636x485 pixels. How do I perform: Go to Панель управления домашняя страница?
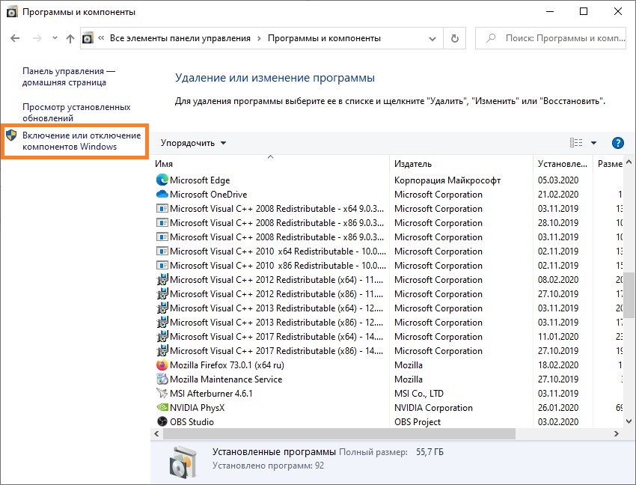68,76
